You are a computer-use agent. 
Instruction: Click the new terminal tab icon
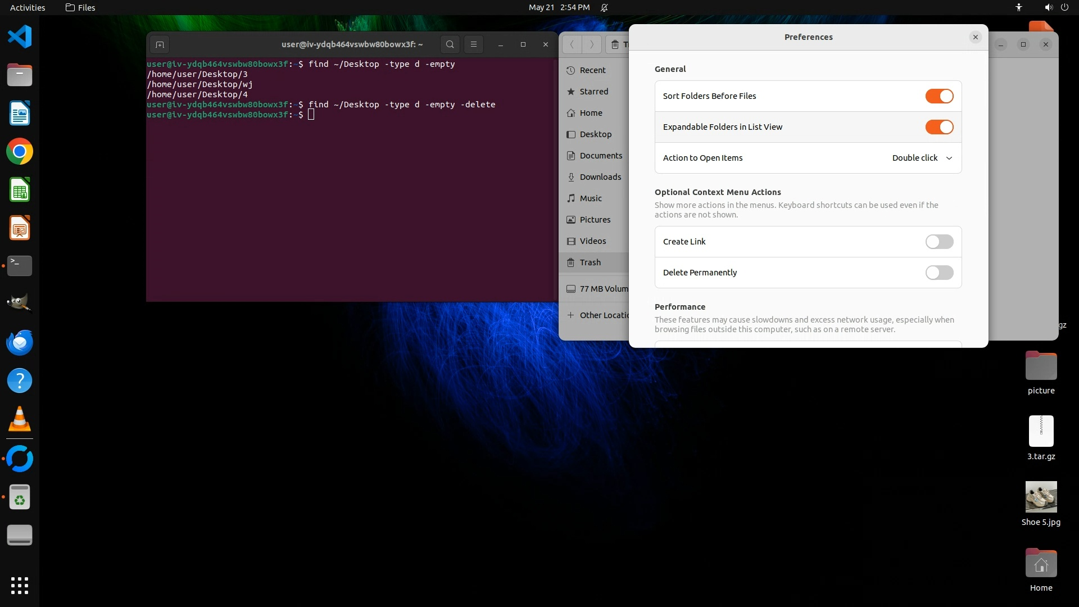(160, 44)
